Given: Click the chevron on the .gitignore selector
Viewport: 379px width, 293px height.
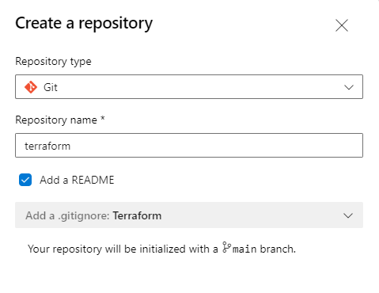Looking at the screenshot, I should pyautogui.click(x=348, y=215).
